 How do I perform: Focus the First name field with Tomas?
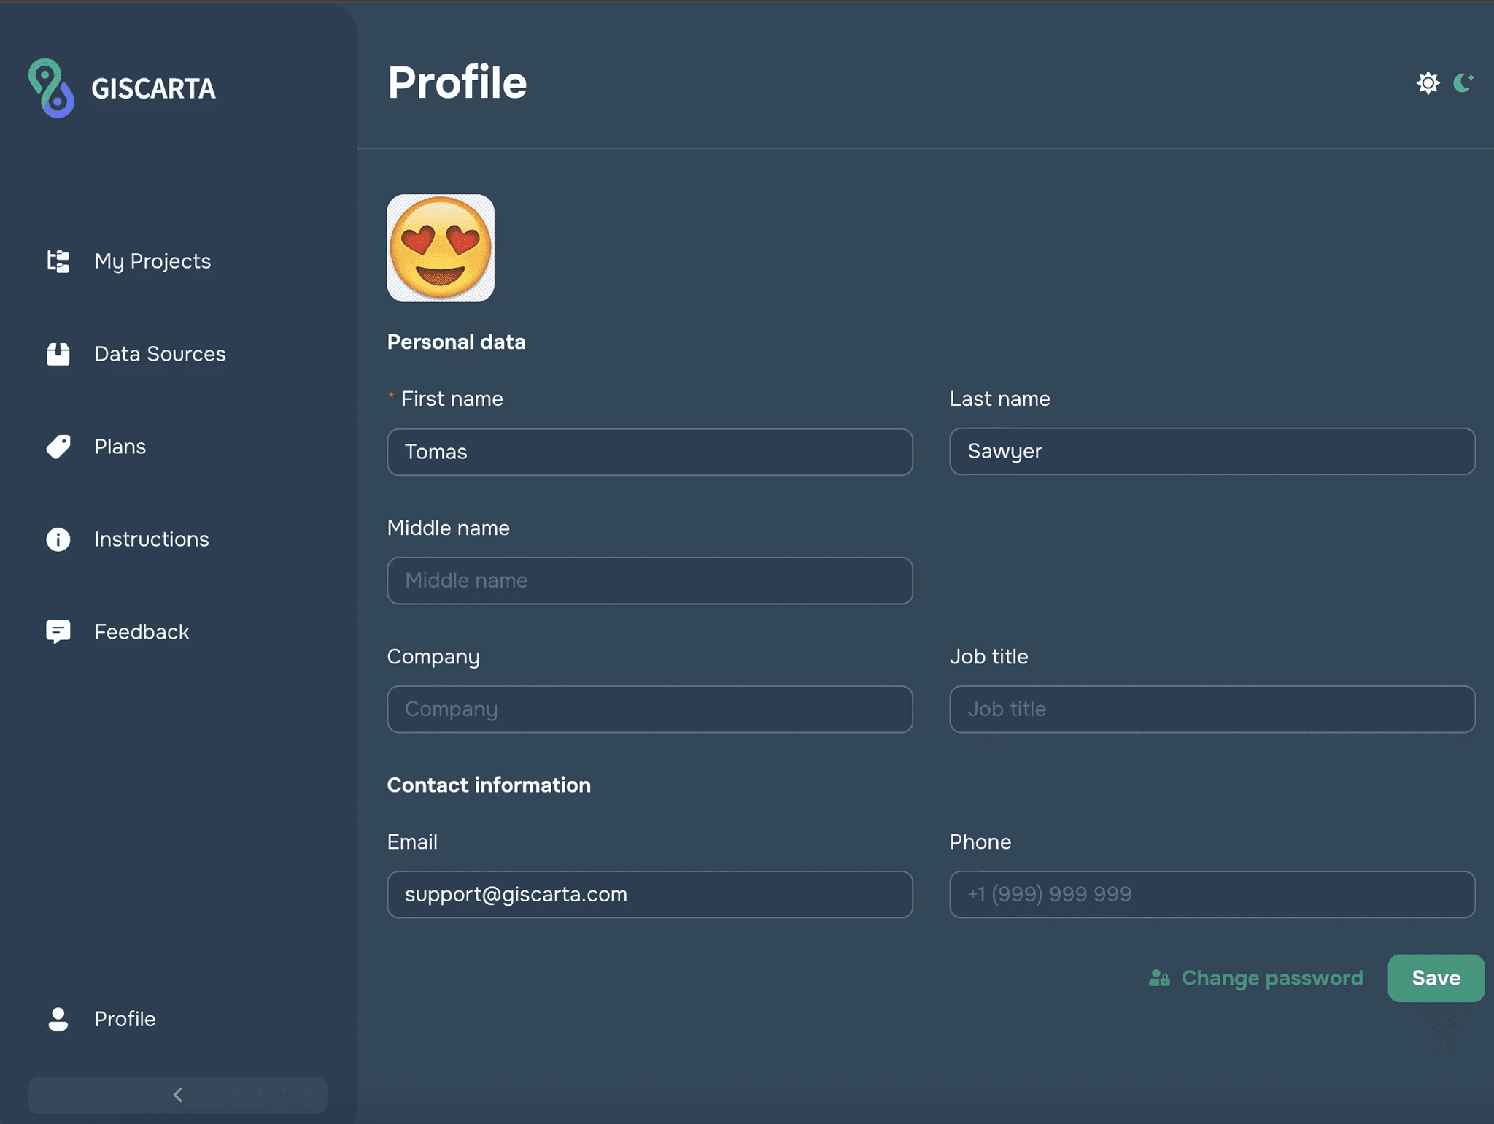(x=649, y=452)
